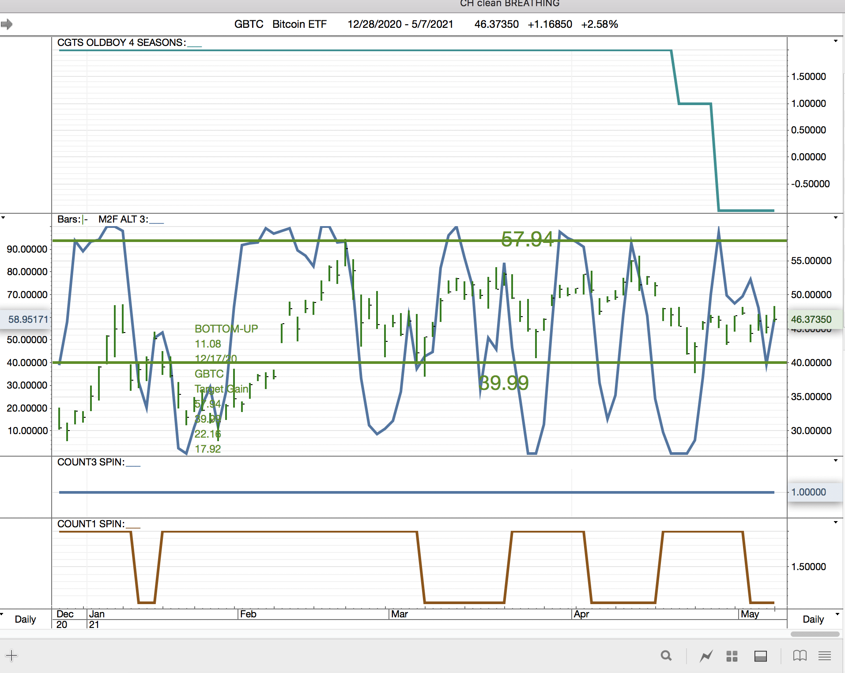The width and height of the screenshot is (845, 673).
Task: Open the COUNT1 SPIN pane dropdown arrow
Action: point(835,522)
